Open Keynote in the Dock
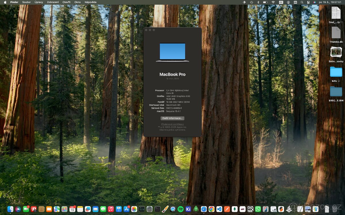 [x=118, y=209]
